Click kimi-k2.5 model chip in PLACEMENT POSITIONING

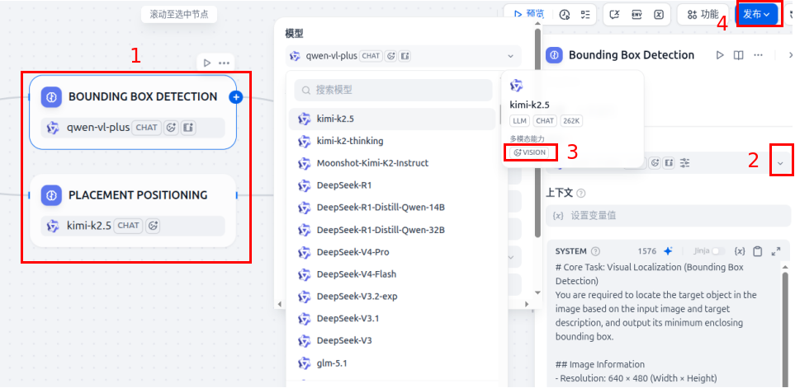click(x=133, y=226)
